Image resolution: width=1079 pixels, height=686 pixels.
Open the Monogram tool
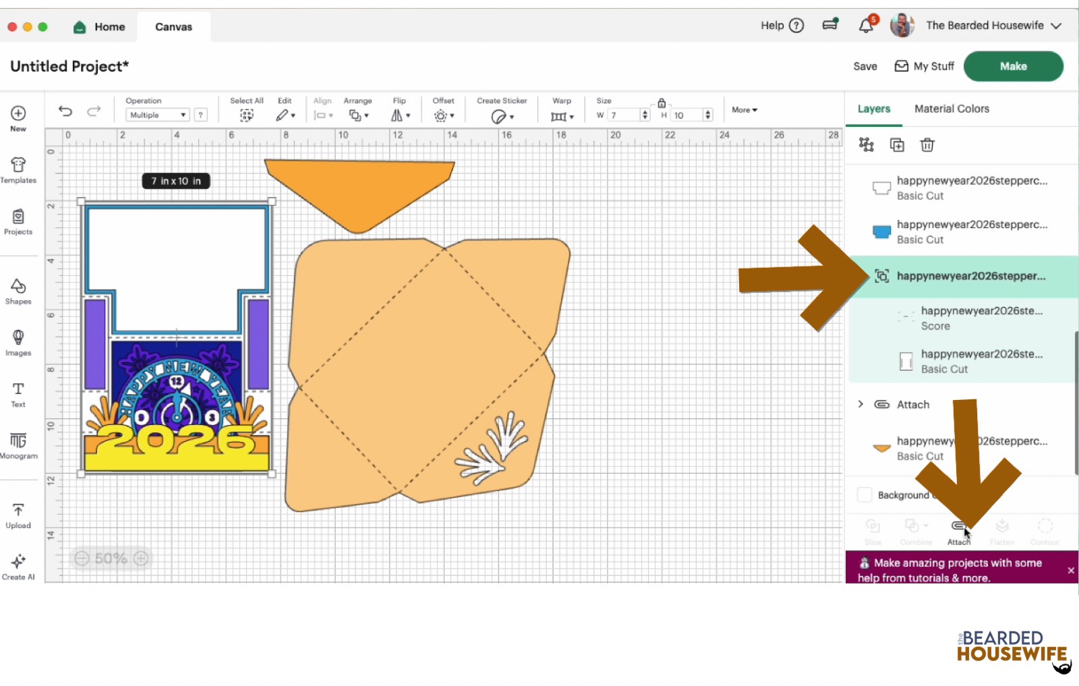18,445
